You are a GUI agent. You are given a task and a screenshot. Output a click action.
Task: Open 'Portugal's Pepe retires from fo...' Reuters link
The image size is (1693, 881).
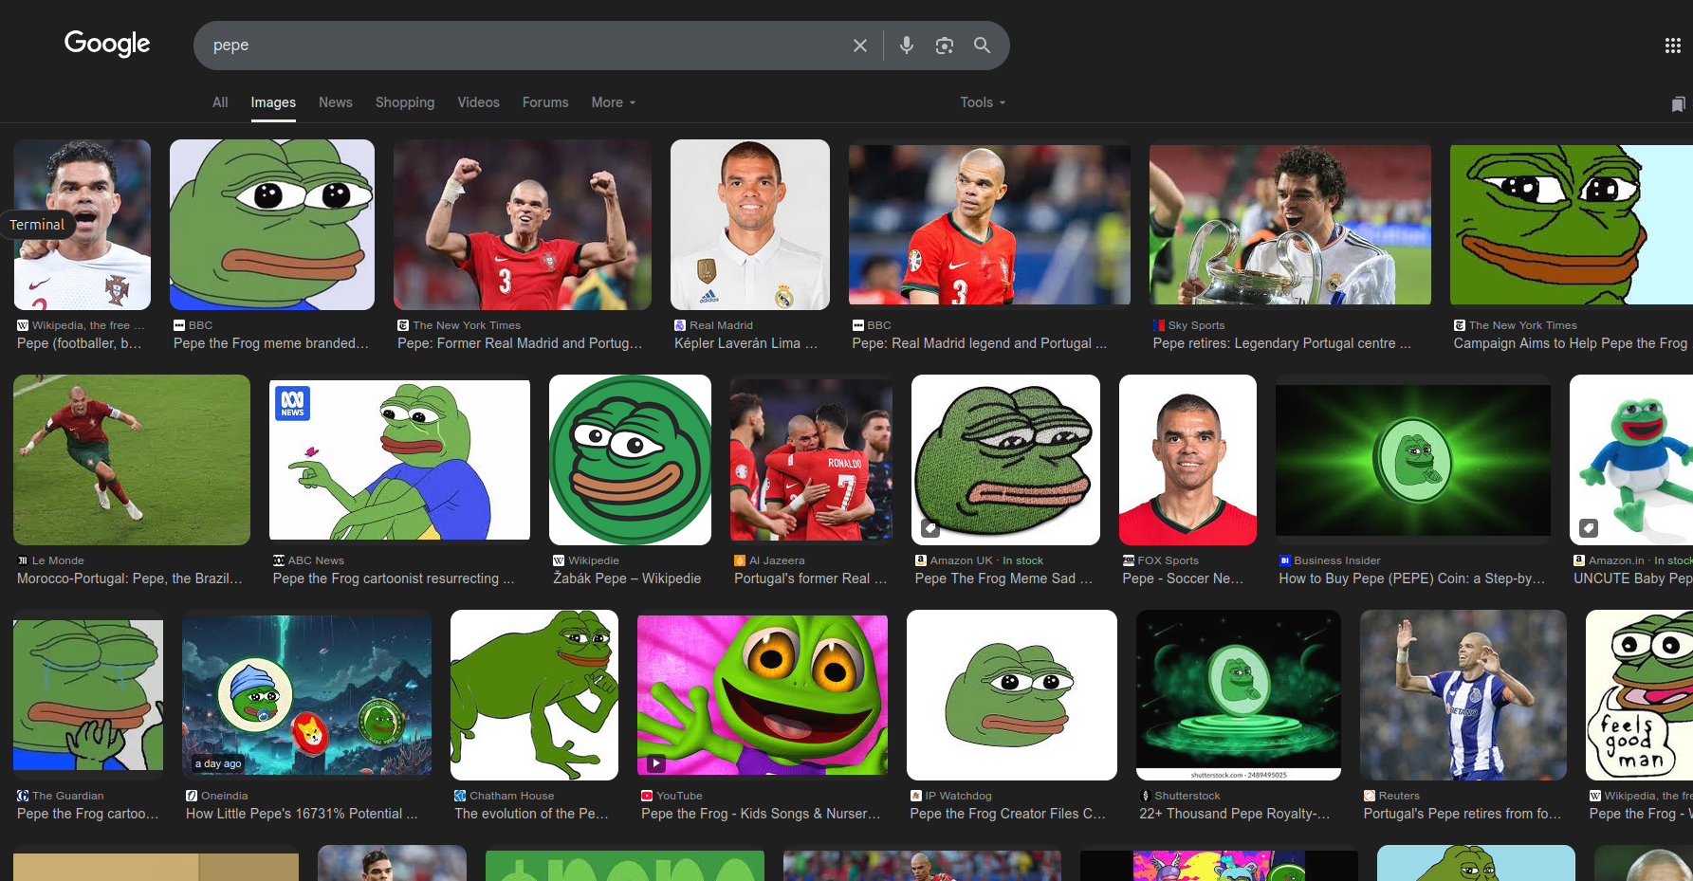(x=1463, y=814)
